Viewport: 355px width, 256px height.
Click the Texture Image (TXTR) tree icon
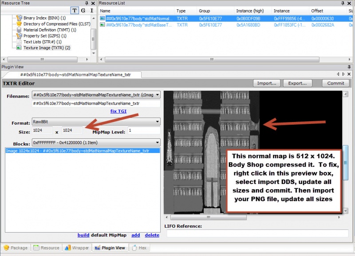(19, 48)
